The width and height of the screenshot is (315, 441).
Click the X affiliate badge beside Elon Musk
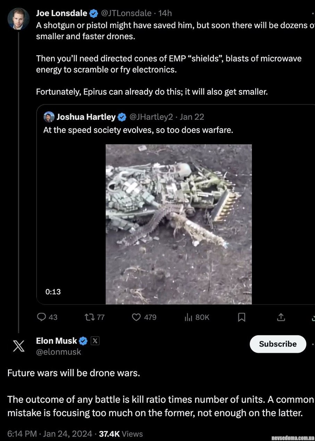click(x=95, y=341)
